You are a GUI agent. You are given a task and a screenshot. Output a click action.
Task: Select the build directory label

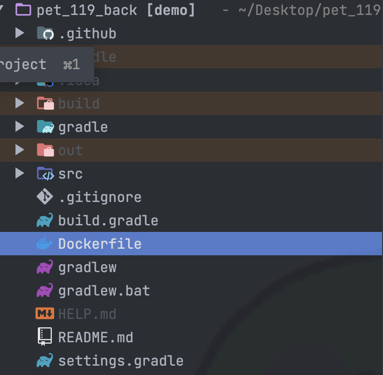pos(79,103)
